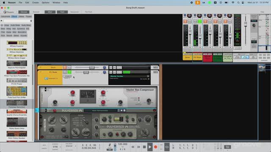The image size is (271, 152).
Task: Collapse FV Drum rack channel fold arrow
Action: pyautogui.click(x=41, y=72)
